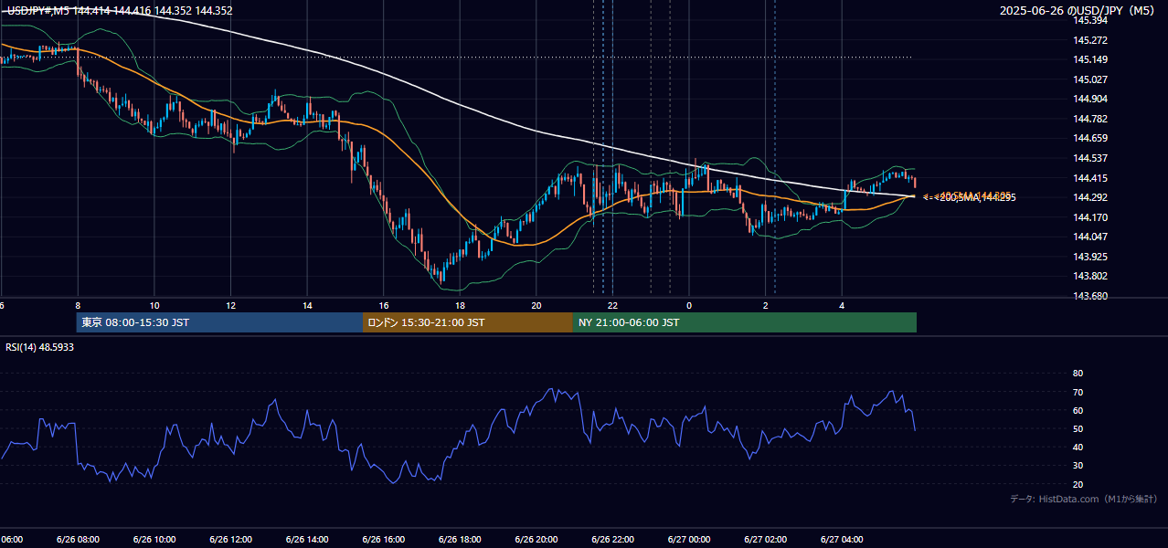This screenshot has width=1168, height=548.
Task: Click the 144.904 price axis label
Action: coord(1090,99)
